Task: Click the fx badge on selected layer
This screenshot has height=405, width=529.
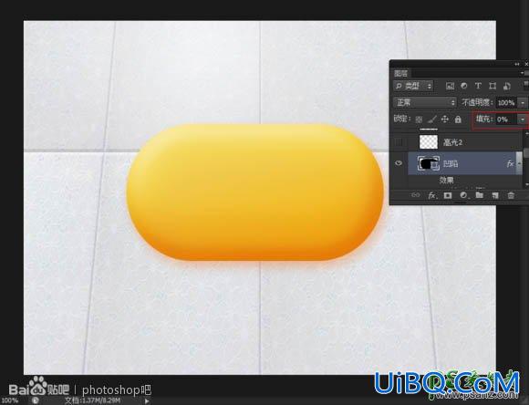Action: coord(510,163)
